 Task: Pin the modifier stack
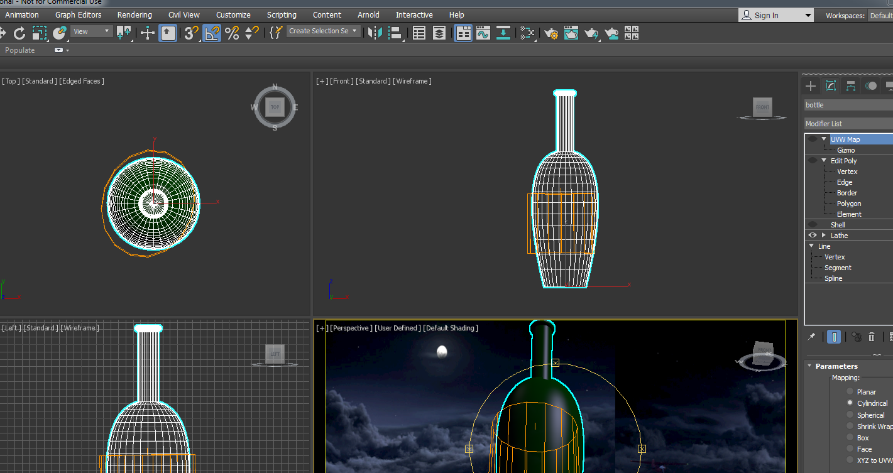tap(811, 337)
